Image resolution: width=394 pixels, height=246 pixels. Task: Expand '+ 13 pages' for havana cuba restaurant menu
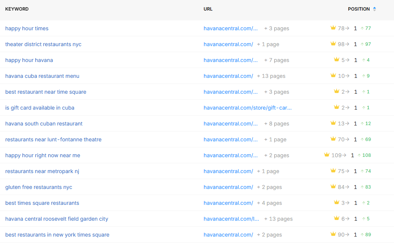point(271,76)
